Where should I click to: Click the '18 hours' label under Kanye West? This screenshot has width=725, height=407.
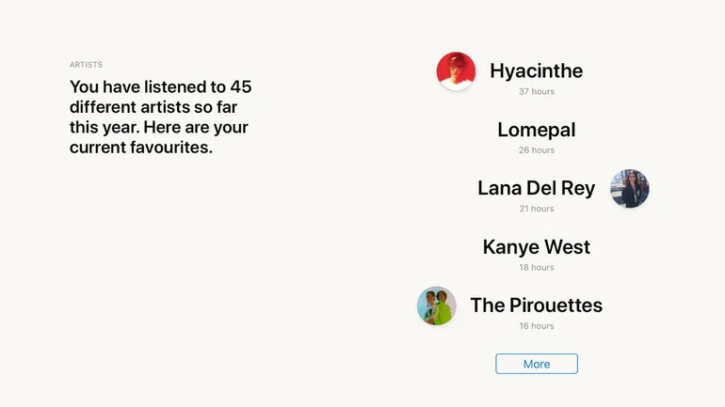(x=537, y=268)
